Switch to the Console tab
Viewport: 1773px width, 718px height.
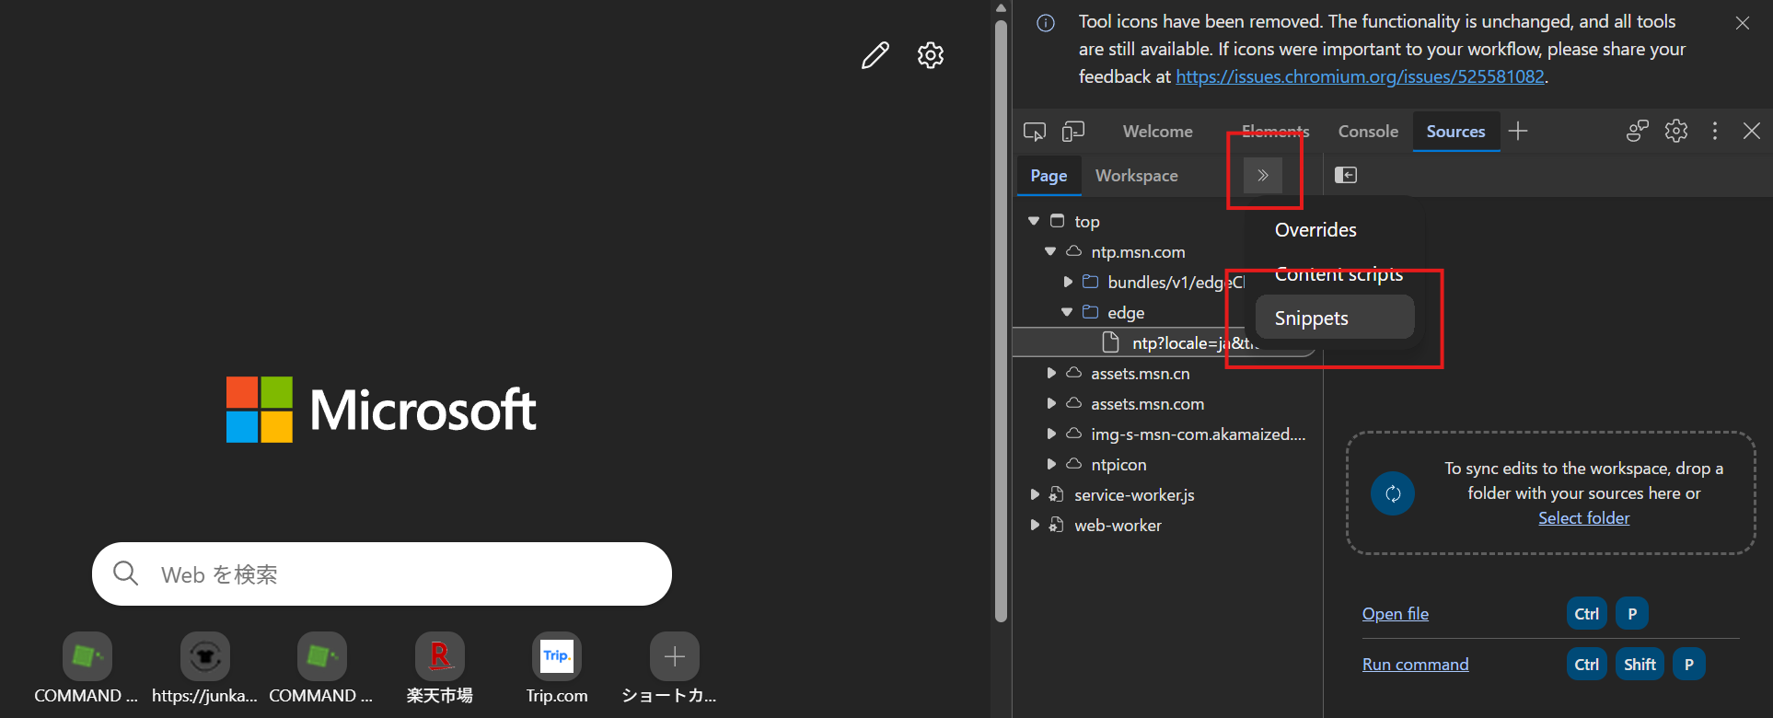(x=1368, y=132)
